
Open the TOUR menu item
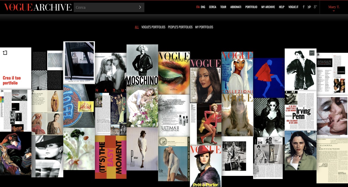pyautogui.click(x=223, y=7)
